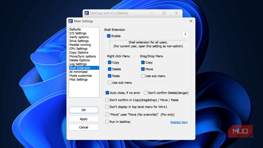Check Don't display in top level menu for Win11
Screen dimensions: 263x148
pyautogui.click(x=107, y=107)
